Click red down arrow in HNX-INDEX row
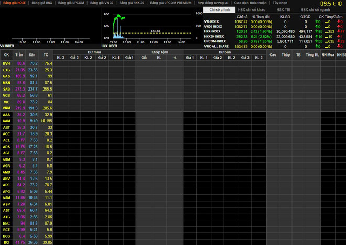 click(x=340, y=31)
